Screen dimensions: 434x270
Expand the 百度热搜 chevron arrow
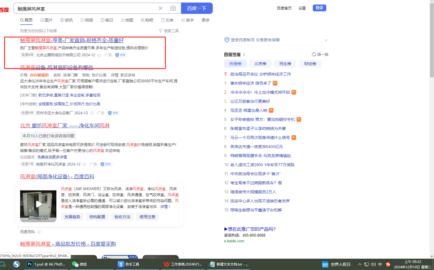click(244, 54)
